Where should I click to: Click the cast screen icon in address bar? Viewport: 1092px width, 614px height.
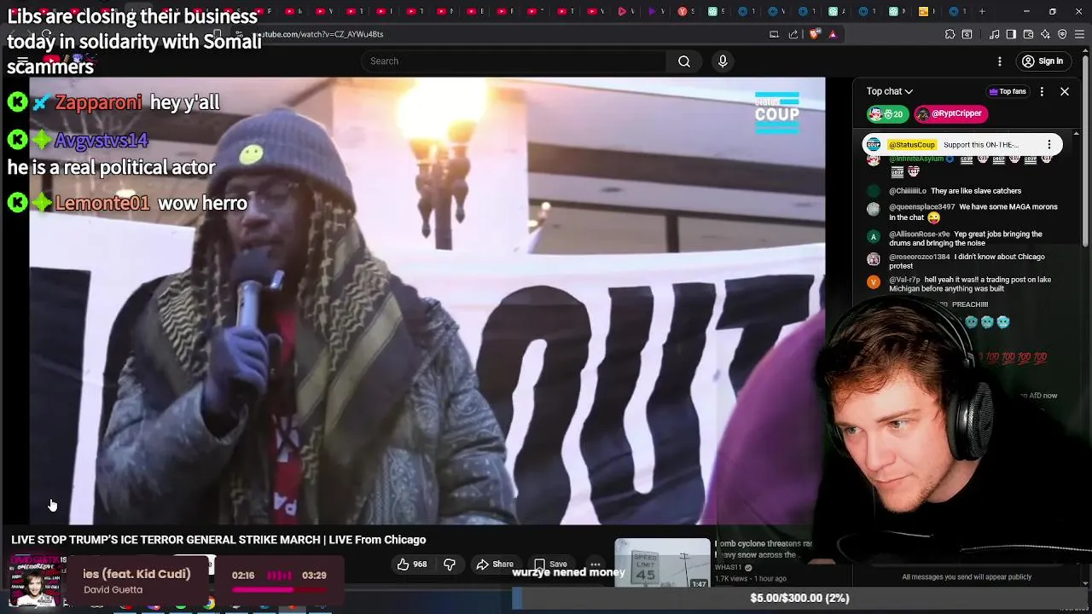pyautogui.click(x=774, y=34)
